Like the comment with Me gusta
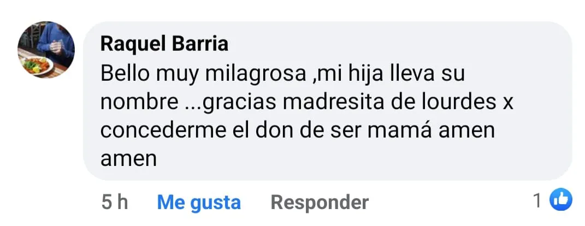The width and height of the screenshot is (585, 226). click(x=199, y=203)
